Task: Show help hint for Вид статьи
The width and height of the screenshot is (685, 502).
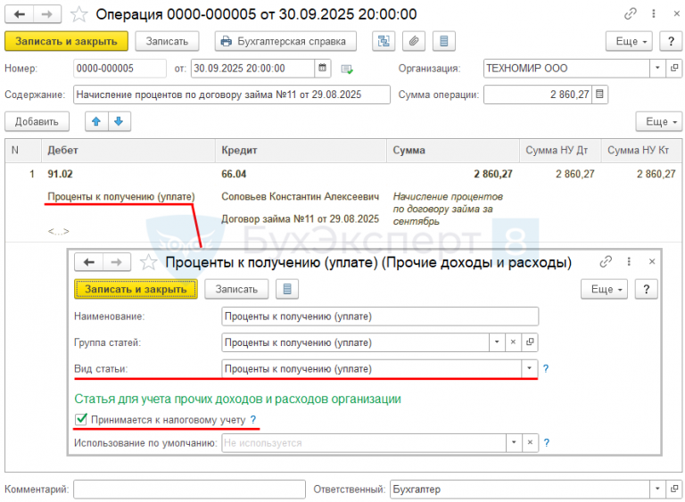Action: coord(546,369)
